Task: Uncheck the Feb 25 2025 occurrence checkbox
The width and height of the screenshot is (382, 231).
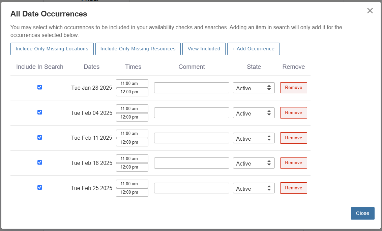Action: [40, 188]
